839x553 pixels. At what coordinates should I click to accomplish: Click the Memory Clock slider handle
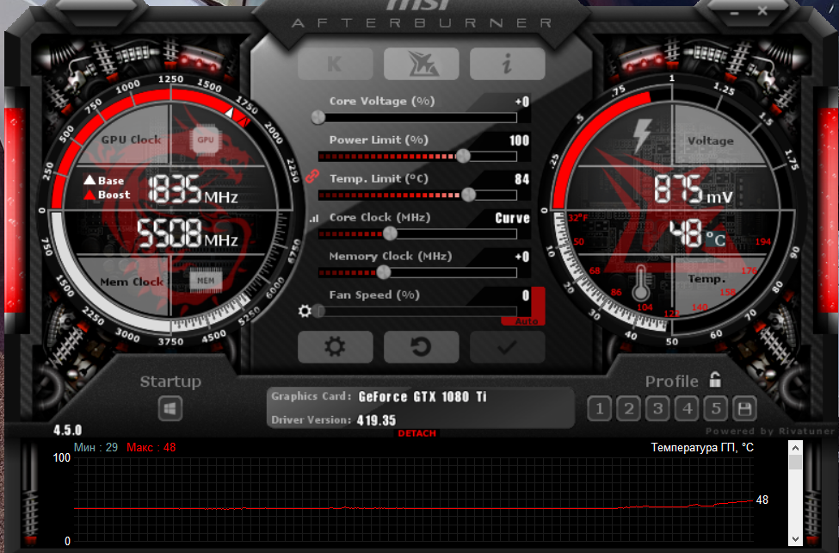[384, 272]
